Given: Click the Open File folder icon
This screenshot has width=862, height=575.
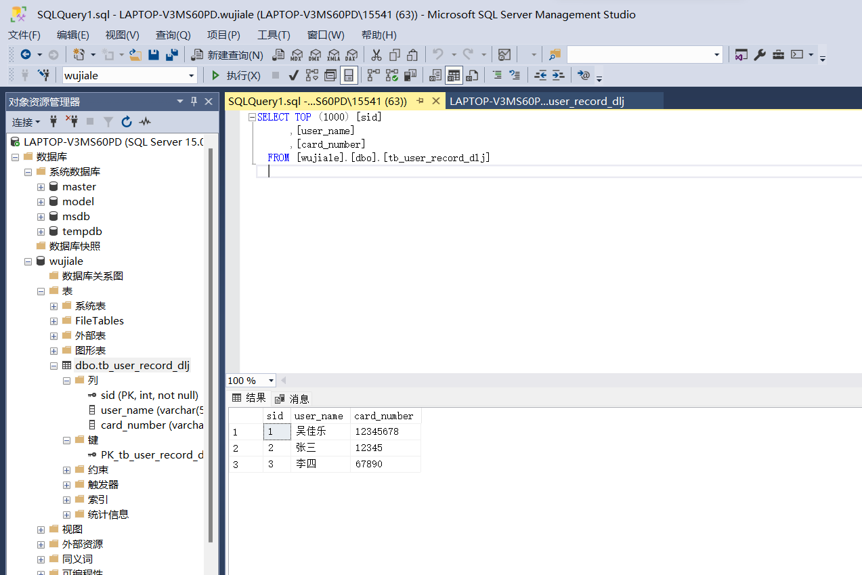Looking at the screenshot, I should coord(135,55).
